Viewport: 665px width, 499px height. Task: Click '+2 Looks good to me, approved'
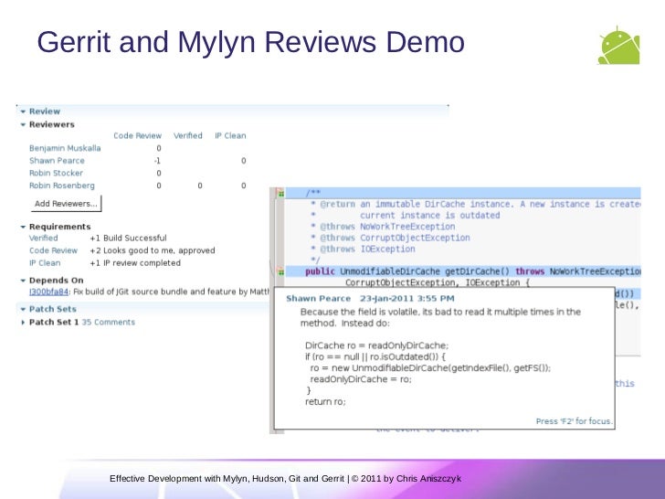pos(153,250)
